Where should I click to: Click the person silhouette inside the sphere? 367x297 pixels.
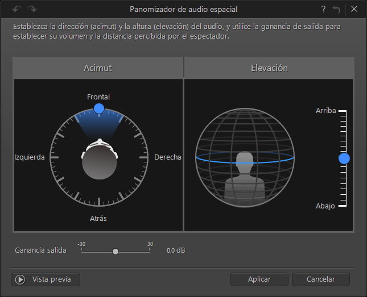(x=245, y=178)
